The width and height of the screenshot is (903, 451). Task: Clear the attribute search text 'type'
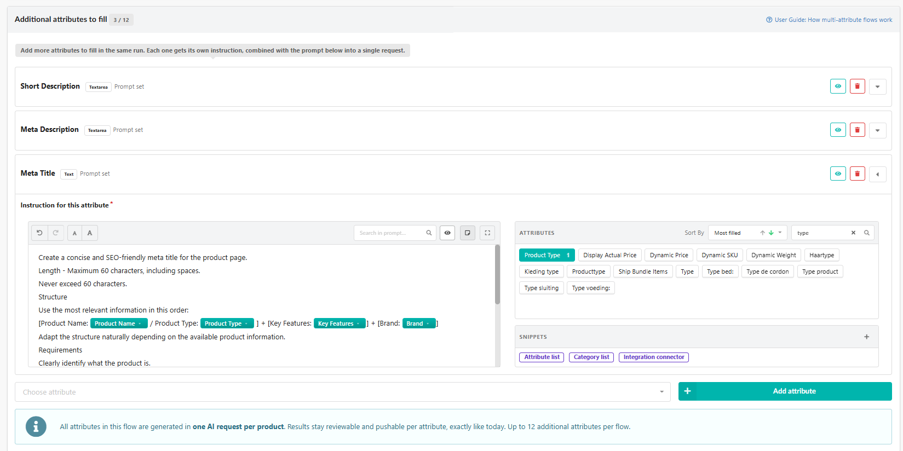853,233
